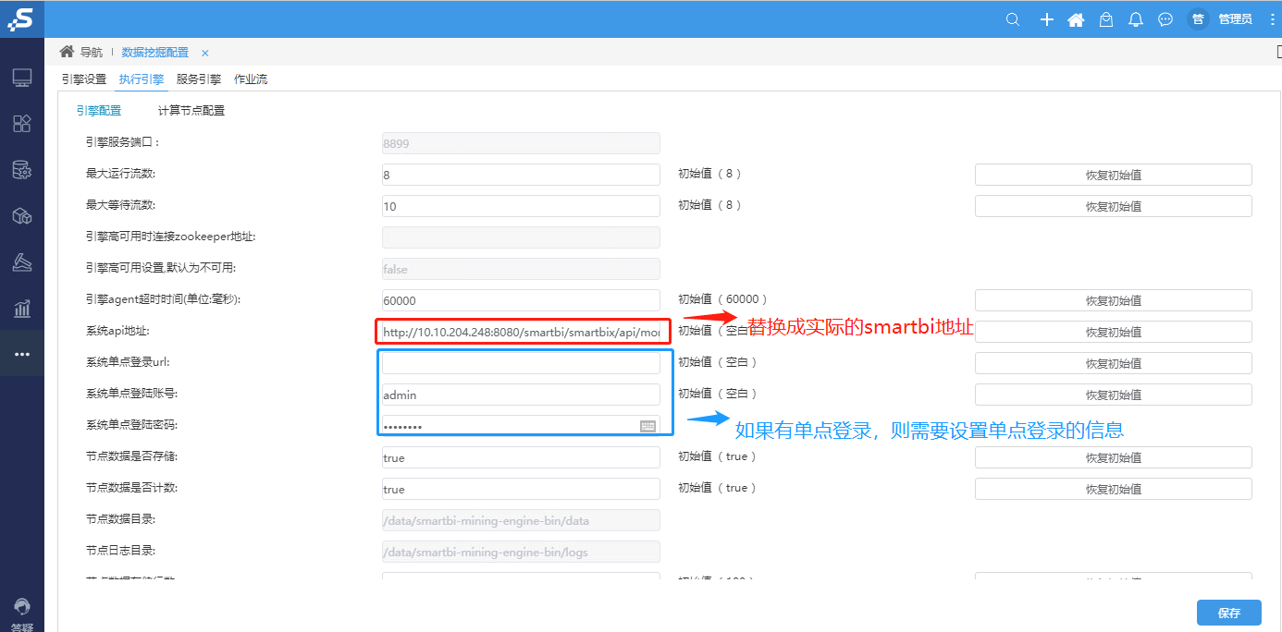Focus the 最大等待流数 input field
1282x632 pixels.
click(521, 206)
